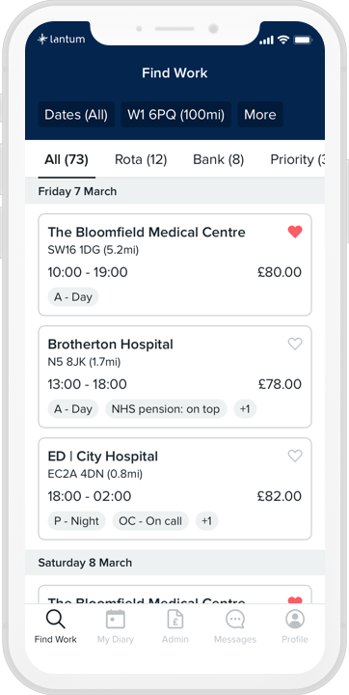The height and width of the screenshot is (695, 349).
Task: Switch to the Bank (8) tab
Action: 218,159
